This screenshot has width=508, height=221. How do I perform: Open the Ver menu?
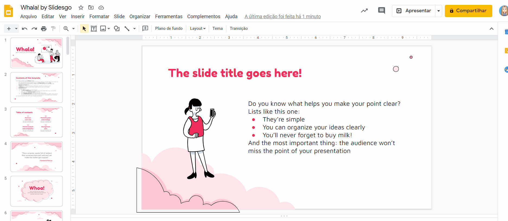tap(63, 17)
